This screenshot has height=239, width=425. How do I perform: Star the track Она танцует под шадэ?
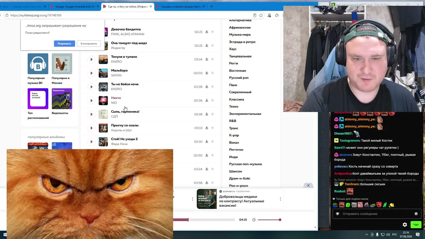pos(212,45)
